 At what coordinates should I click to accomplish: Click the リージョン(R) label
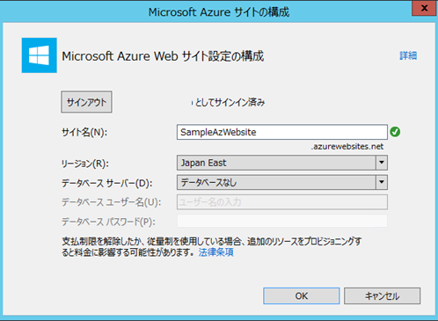point(85,164)
